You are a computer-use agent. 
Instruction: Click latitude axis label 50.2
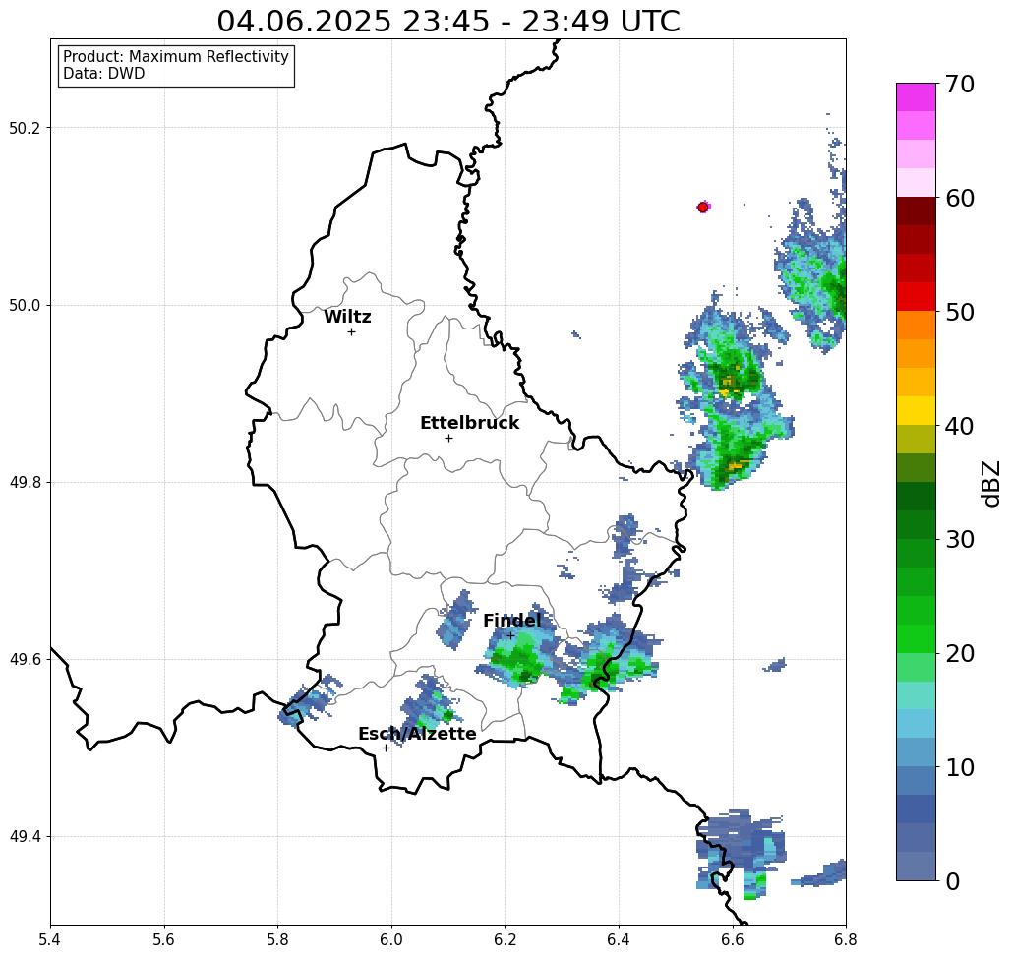pos(25,128)
